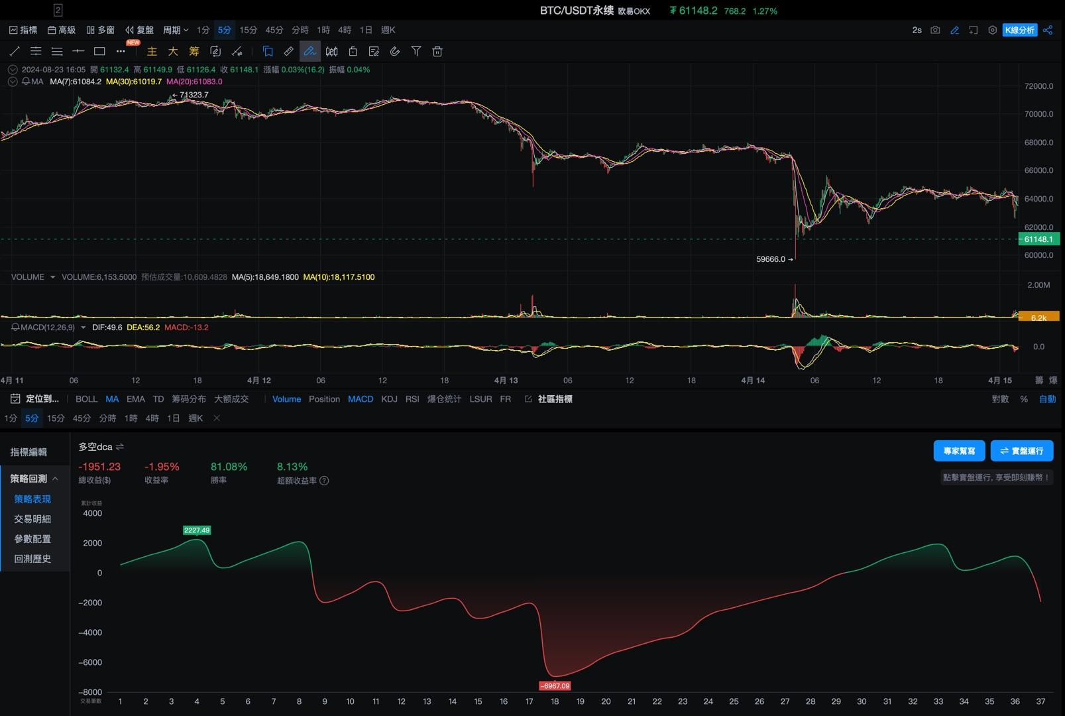Toggle the BOLL indicator
Viewport: 1065px width, 716px height.
click(x=86, y=399)
